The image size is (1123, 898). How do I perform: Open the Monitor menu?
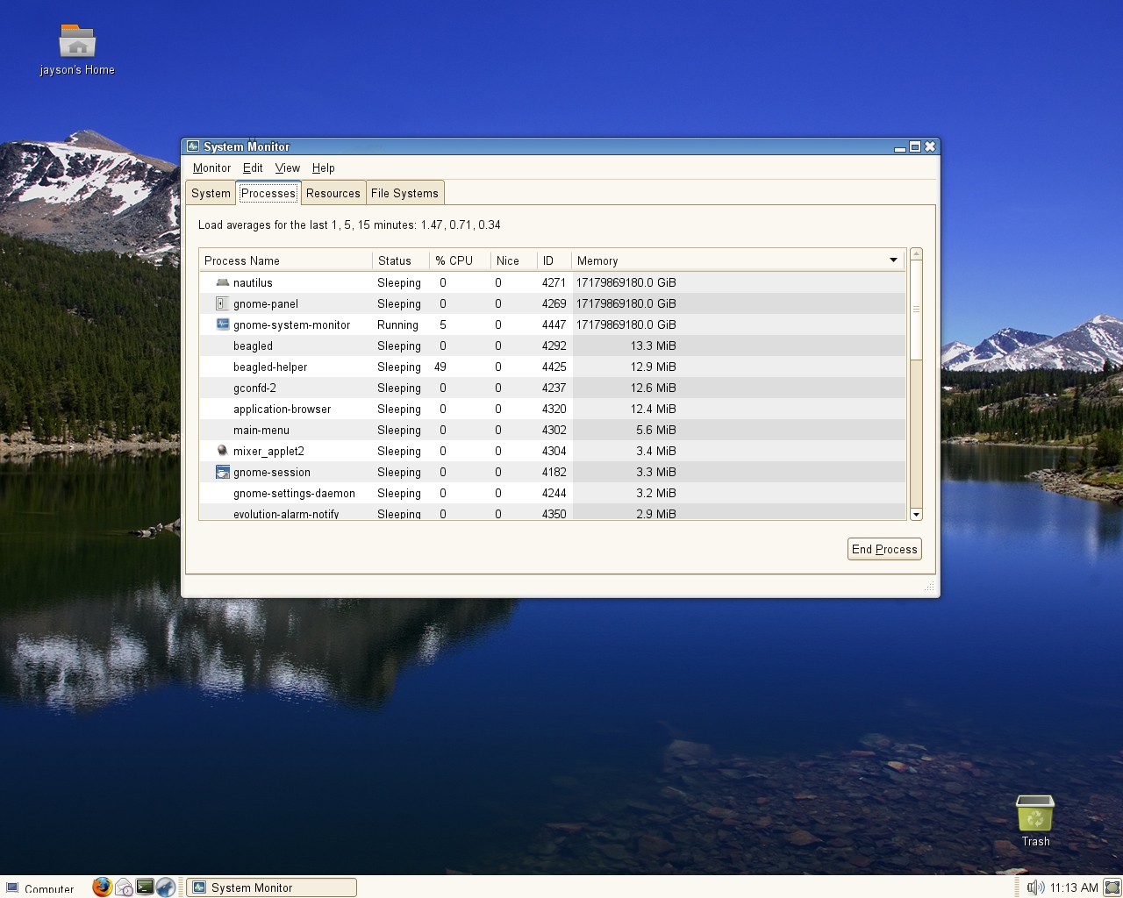coord(211,167)
